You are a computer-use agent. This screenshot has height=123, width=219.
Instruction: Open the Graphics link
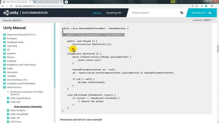click(x=11, y=54)
